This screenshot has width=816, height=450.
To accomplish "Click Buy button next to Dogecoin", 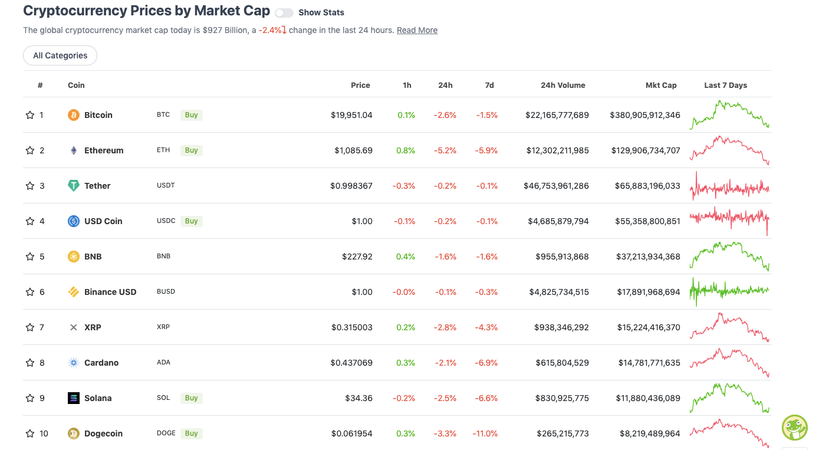I will coord(192,433).
